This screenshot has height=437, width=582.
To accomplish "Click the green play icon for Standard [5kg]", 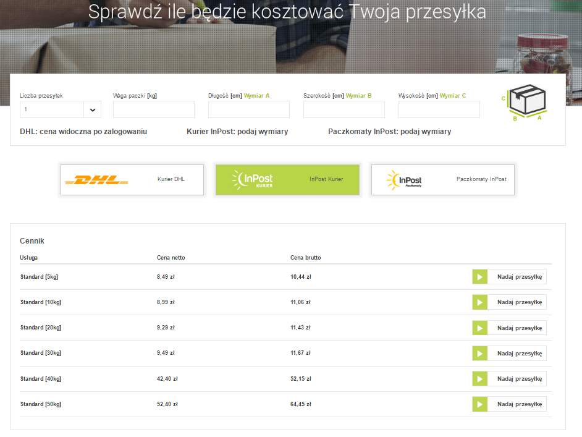I will pyautogui.click(x=480, y=277).
